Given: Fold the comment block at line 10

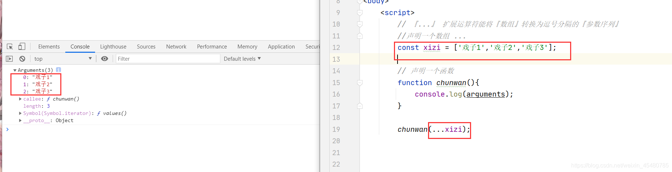Looking at the screenshot, I should [x=360, y=24].
